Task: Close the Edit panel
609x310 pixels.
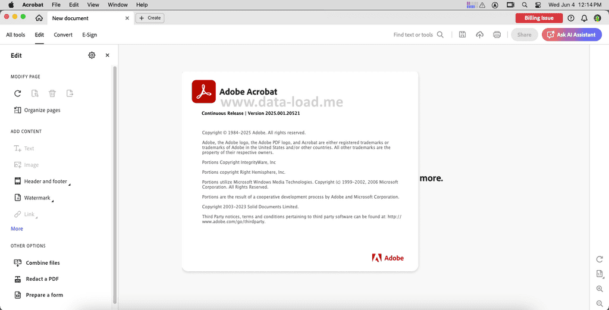Action: pos(108,55)
